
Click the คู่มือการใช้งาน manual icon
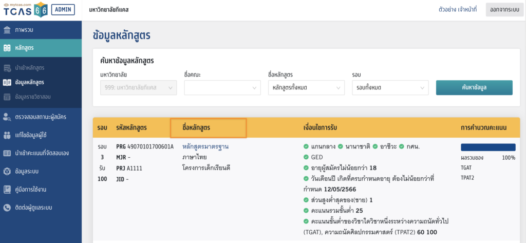tap(7, 190)
